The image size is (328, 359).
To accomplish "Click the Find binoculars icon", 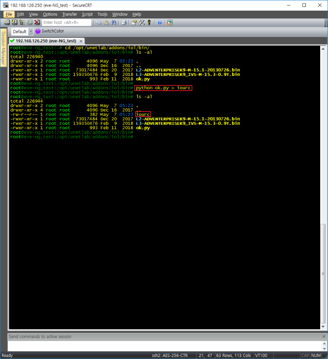I will click(x=113, y=23).
